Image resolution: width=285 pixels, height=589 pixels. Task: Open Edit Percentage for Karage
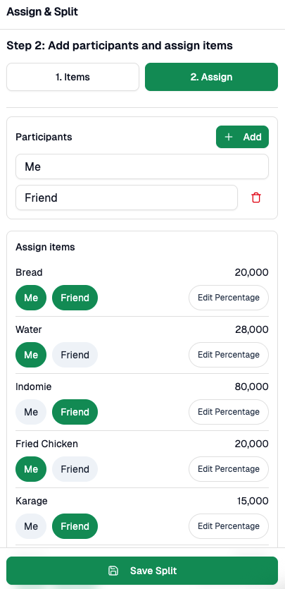(x=229, y=526)
